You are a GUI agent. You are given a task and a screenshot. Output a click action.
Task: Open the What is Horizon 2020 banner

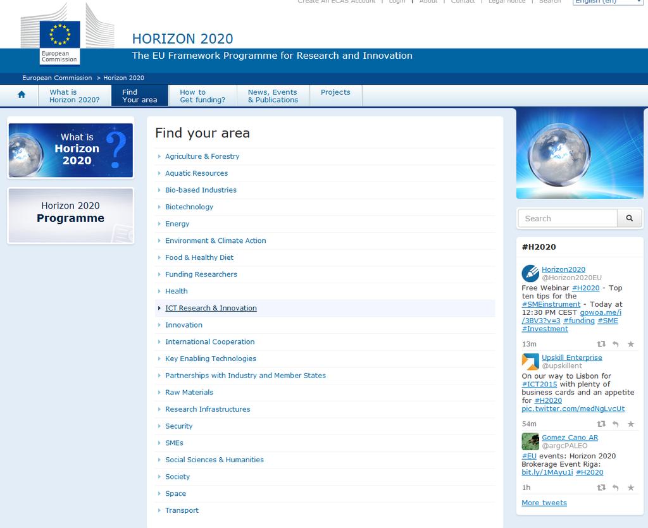[x=71, y=150]
